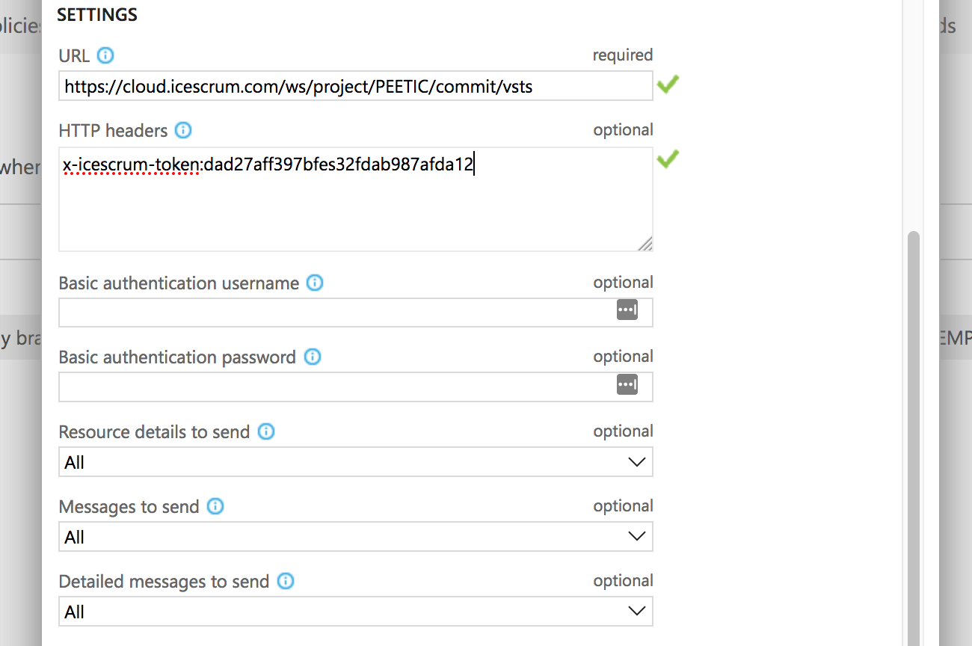Click the info icon beside URL label
Screen dimensions: 972x646
point(105,55)
